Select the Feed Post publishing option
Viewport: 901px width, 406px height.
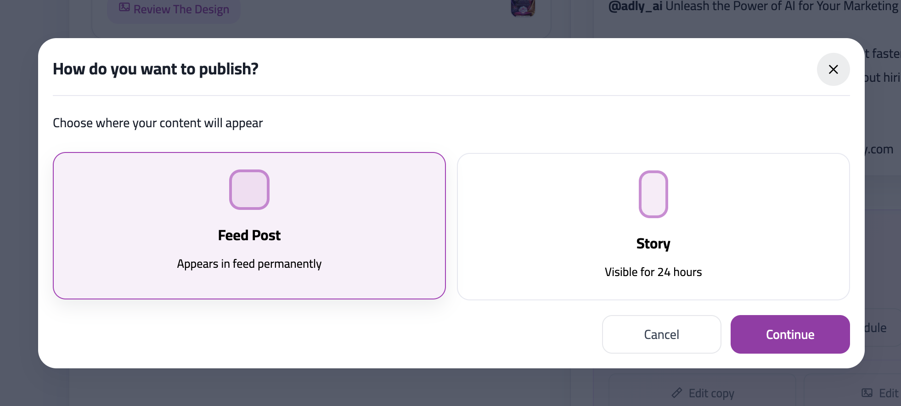click(249, 226)
